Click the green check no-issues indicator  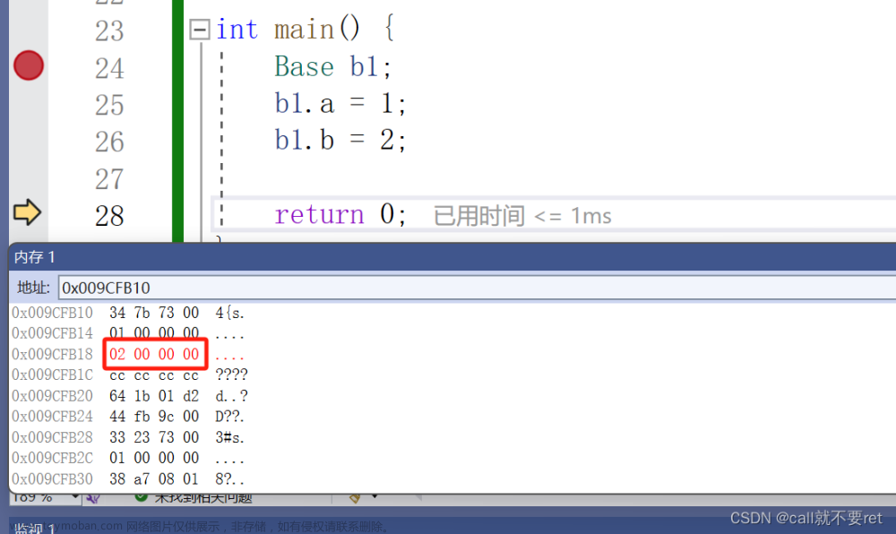[x=141, y=497]
